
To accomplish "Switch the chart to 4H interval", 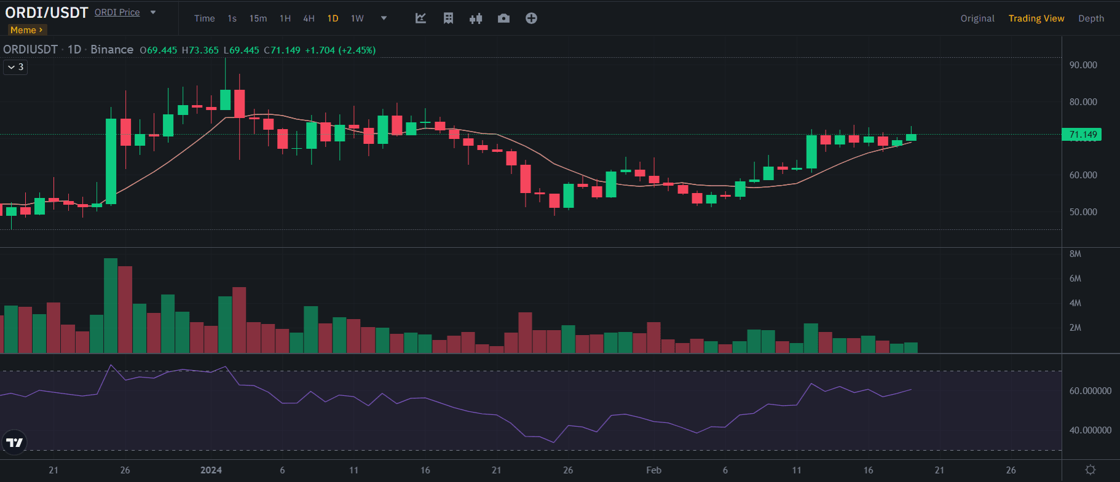I will [309, 18].
